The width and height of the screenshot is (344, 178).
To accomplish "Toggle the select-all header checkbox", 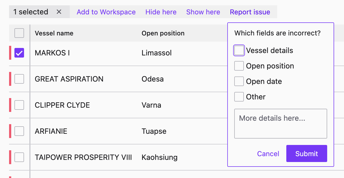I will [x=19, y=33].
